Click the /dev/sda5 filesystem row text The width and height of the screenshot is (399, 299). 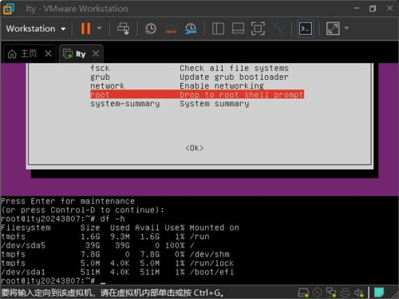tap(97, 245)
